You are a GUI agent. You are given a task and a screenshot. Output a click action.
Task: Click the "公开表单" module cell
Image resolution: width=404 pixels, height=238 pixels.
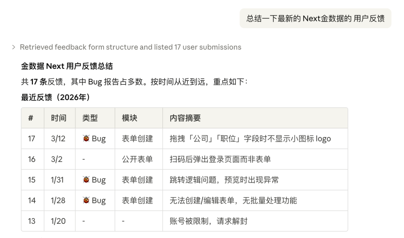click(137, 159)
